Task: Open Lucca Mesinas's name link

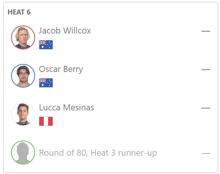Action: [x=66, y=108]
